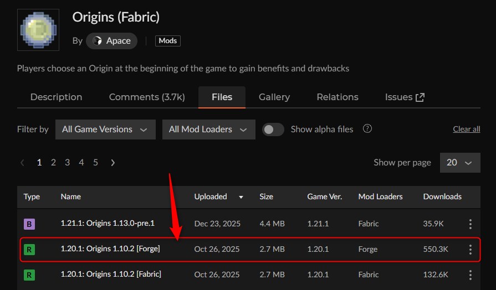Switch to the Description tab
The image size is (496, 290).
point(56,97)
